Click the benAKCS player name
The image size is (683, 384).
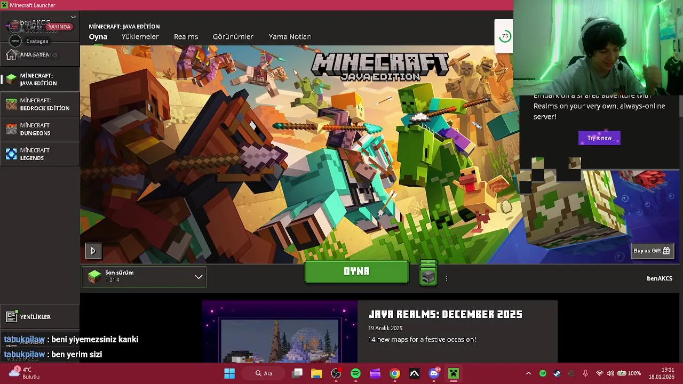[x=660, y=278]
